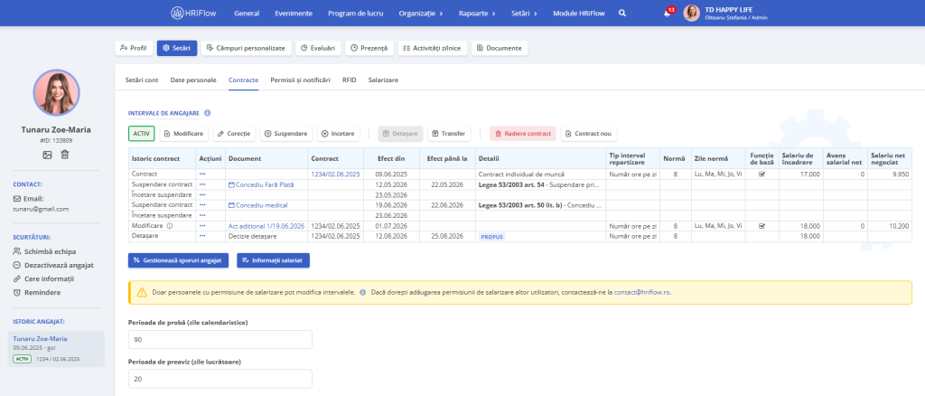Open Module HRiFlow menu item
The width and height of the screenshot is (925, 396).
point(577,13)
